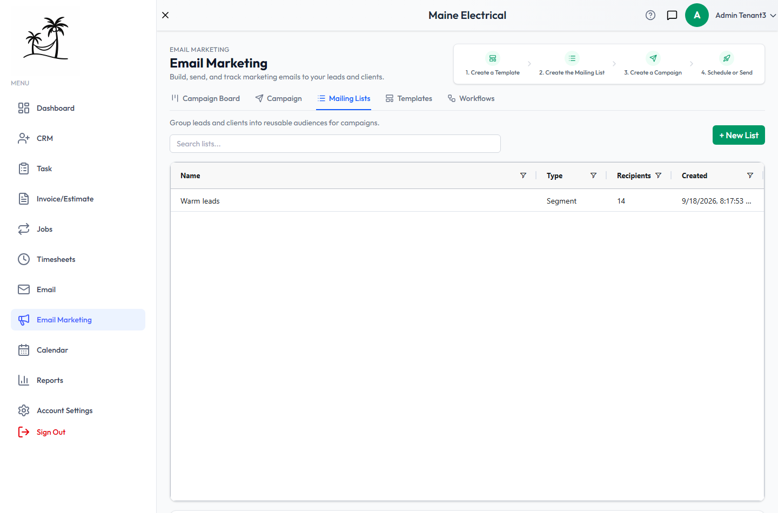Open Dashboard from the sidebar

pos(78,108)
